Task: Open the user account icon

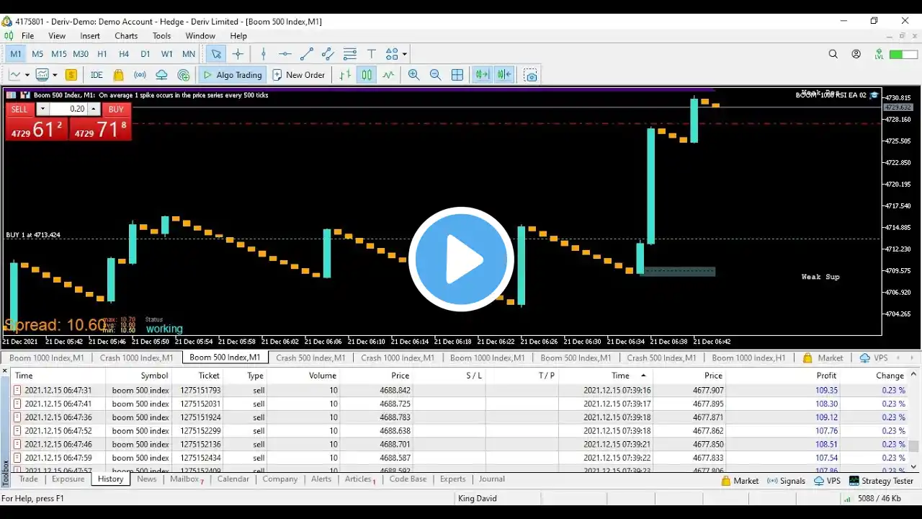Action: (856, 54)
